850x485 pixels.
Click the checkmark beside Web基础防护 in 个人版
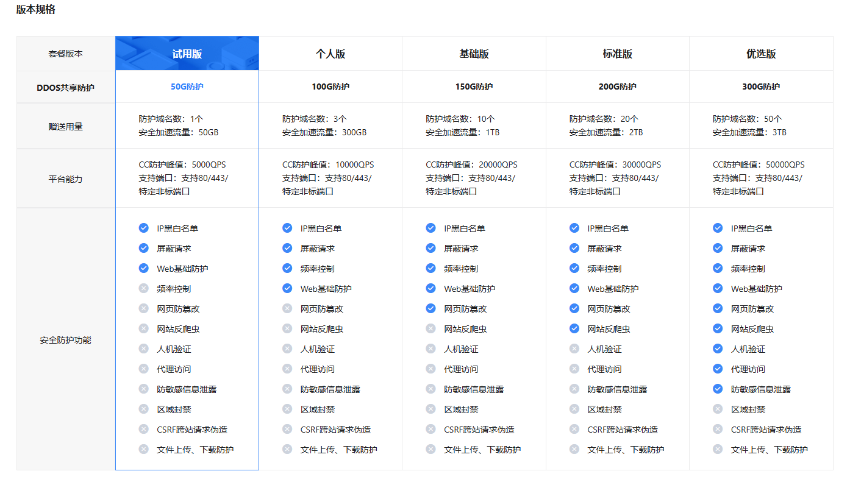coord(287,288)
